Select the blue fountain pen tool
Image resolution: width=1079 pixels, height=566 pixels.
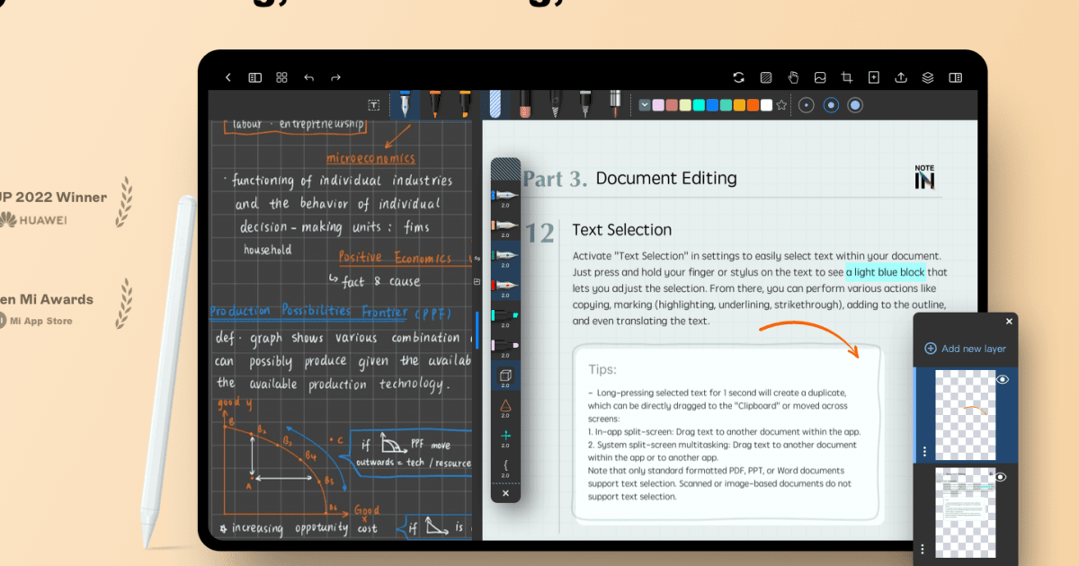click(x=403, y=104)
